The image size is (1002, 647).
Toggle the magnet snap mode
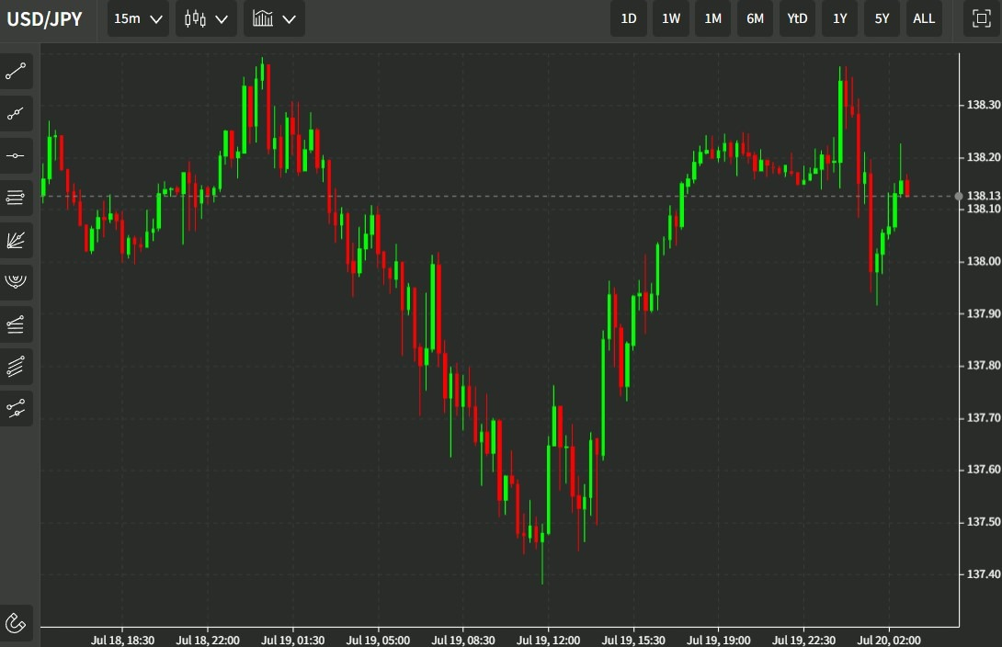pos(16,623)
